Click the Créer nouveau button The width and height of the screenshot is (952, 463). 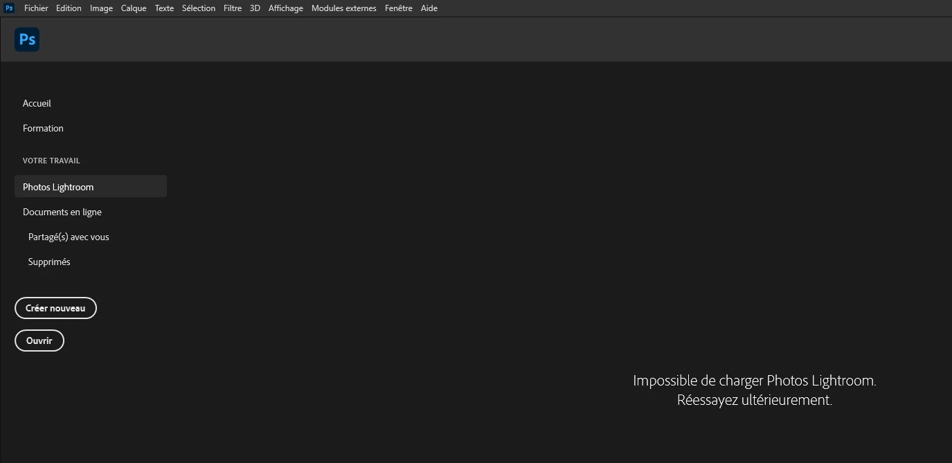(55, 308)
